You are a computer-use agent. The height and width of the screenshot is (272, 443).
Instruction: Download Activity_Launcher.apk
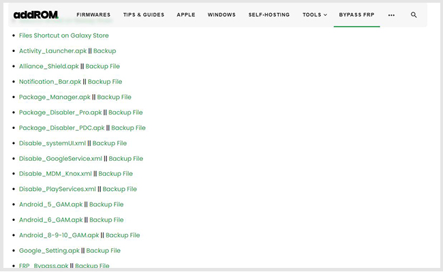(53, 51)
